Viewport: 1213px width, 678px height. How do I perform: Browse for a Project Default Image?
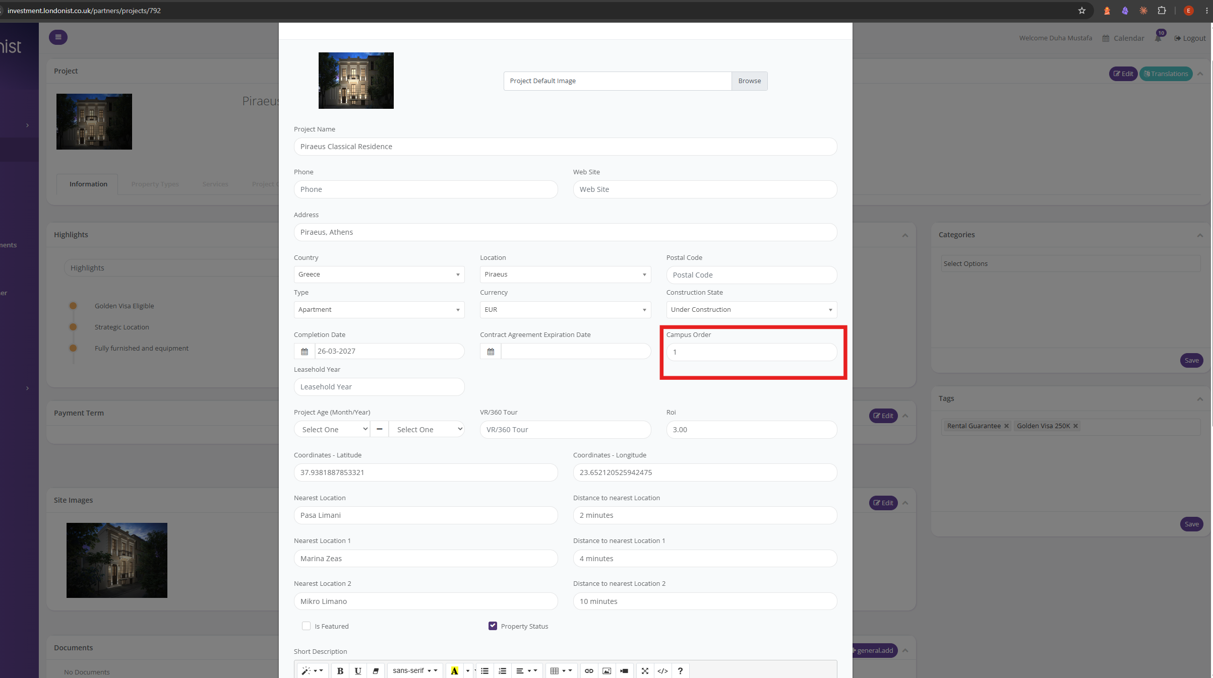point(749,81)
